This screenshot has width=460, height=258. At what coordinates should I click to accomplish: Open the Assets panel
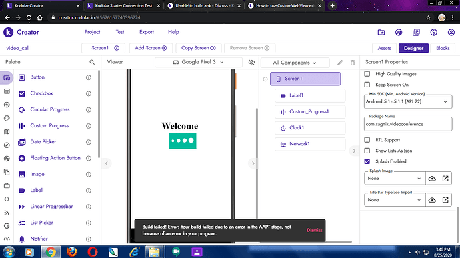pos(384,48)
